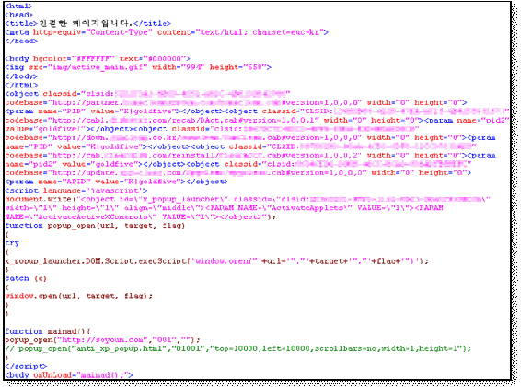Click the opening <html> tag on the first line
The width and height of the screenshot is (521, 387).
click(x=18, y=6)
